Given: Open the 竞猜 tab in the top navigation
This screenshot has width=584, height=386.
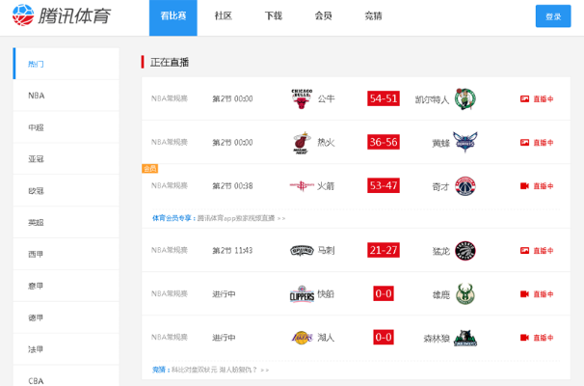Looking at the screenshot, I should click(x=373, y=16).
